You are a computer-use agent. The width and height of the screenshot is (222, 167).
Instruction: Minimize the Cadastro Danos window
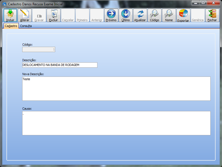pos(196,3)
